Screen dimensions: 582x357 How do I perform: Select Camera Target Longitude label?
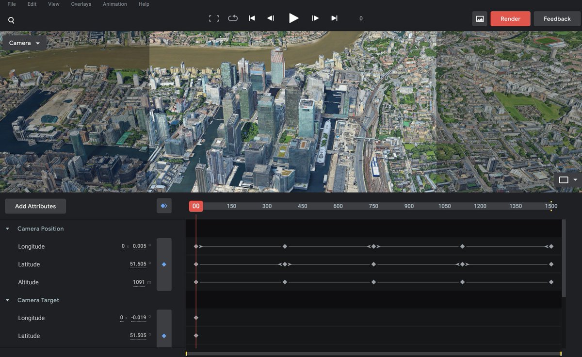tap(32, 318)
